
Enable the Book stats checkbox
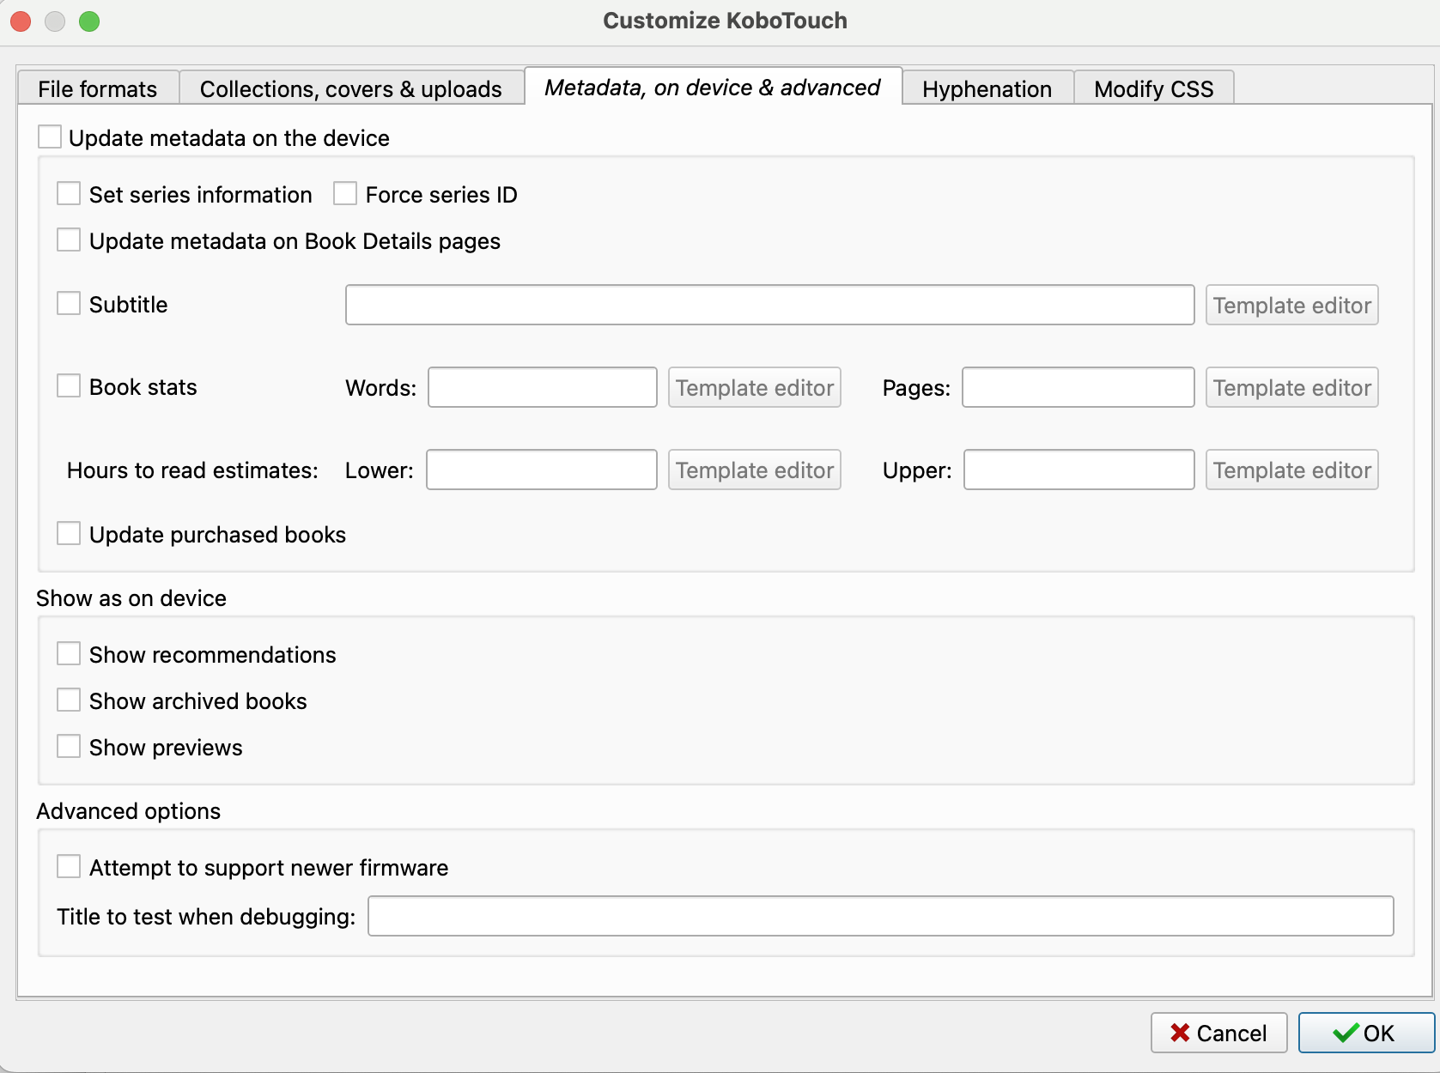tap(69, 386)
